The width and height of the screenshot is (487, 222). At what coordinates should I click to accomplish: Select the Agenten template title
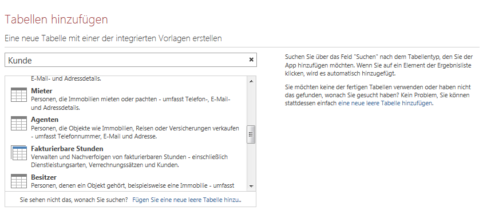45,120
